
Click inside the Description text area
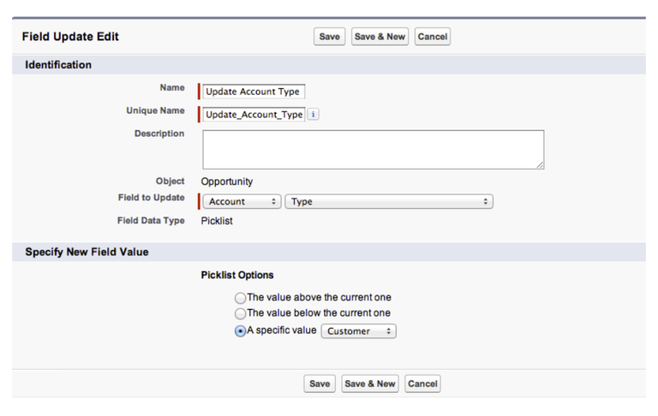click(373, 149)
